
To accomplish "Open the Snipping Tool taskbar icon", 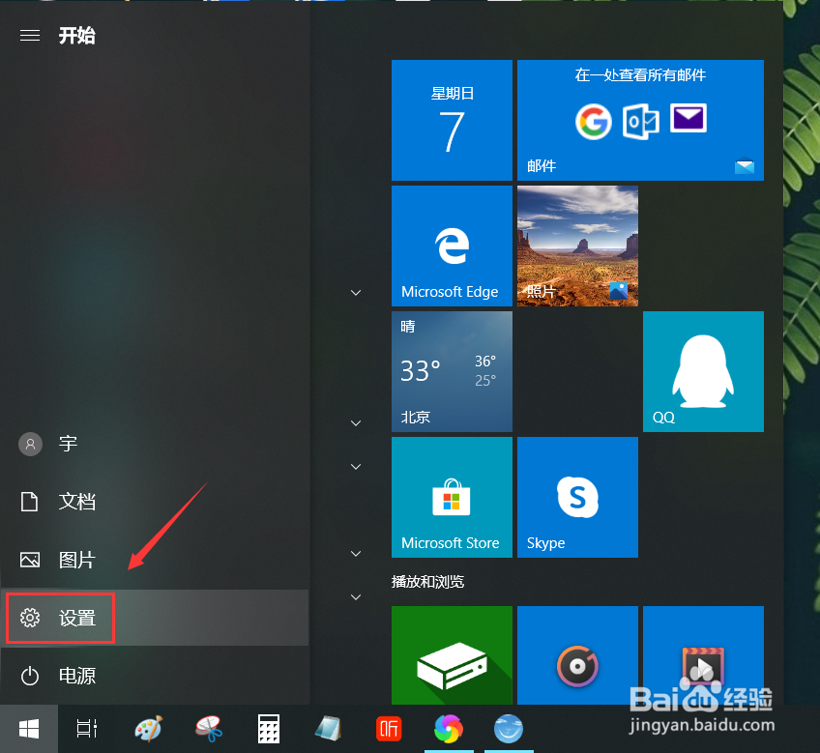I will tap(209, 729).
